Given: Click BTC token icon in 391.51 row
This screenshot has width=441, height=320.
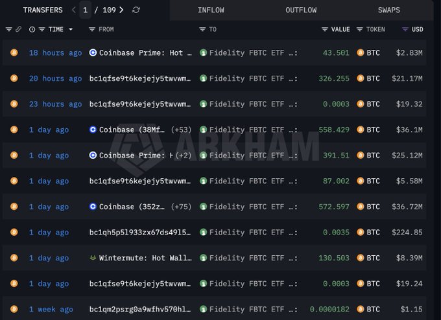Looking at the screenshot, I should pos(361,155).
